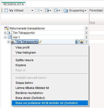The width and height of the screenshot is (104, 108).
Task: Open chevron menu for Akt 1 row
Action: (x=86, y=37)
